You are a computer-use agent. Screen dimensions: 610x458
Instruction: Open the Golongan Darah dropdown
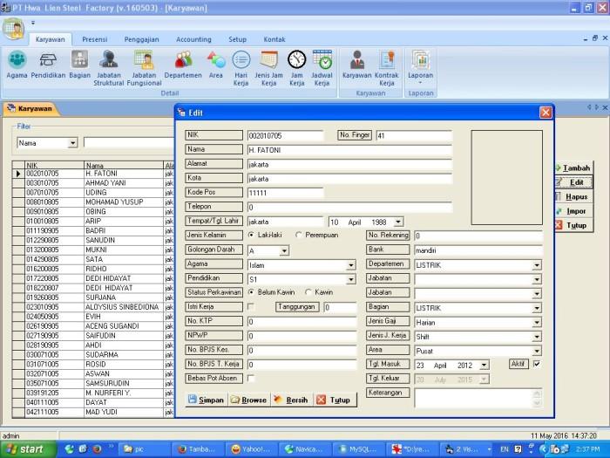point(284,250)
